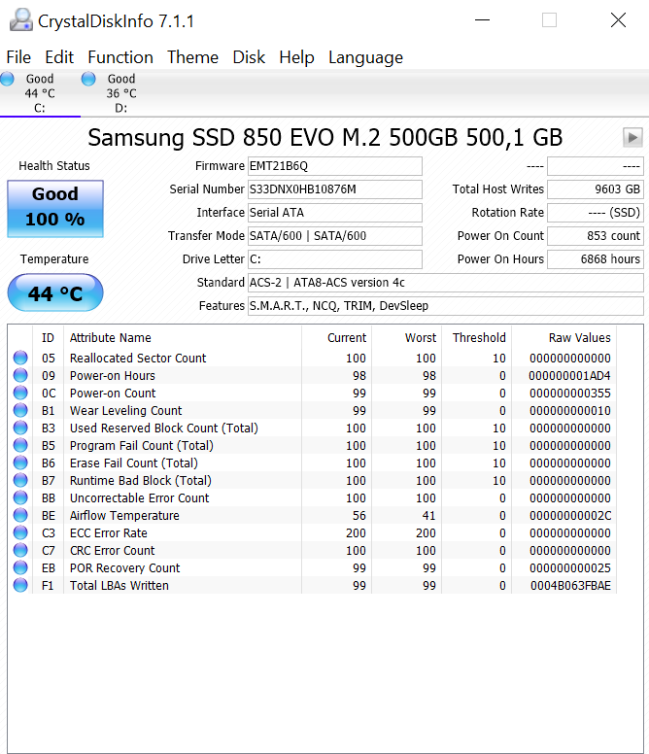This screenshot has height=754, width=649.
Task: Click status icon for Uncorrectable Error Count
Action: point(20,497)
